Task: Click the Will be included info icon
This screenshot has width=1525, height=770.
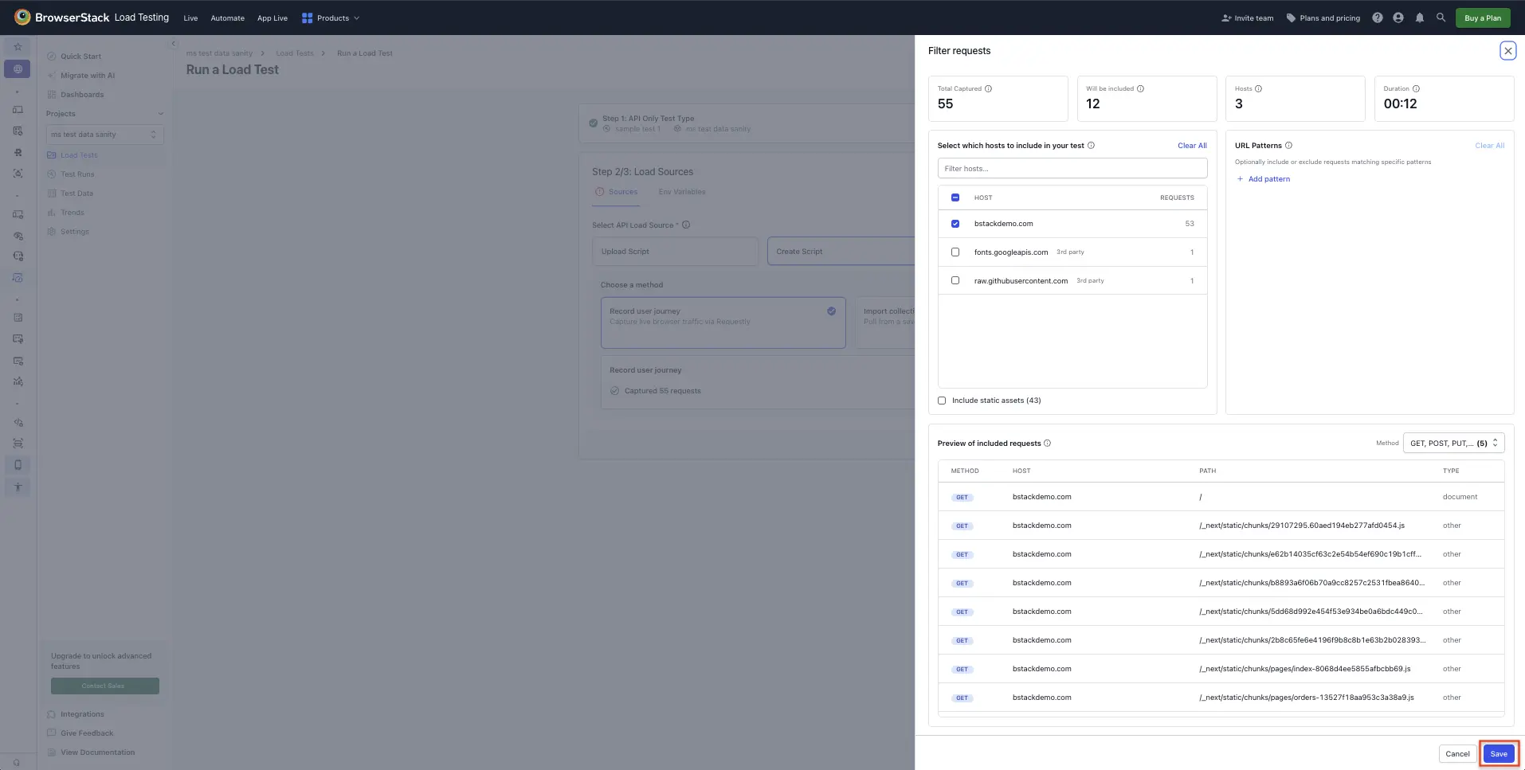Action: (1140, 88)
